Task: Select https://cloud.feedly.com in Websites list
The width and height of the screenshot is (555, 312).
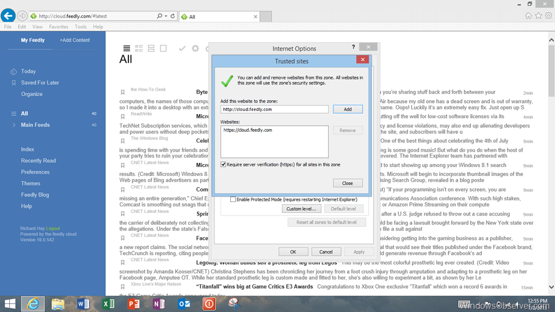Action: click(247, 130)
